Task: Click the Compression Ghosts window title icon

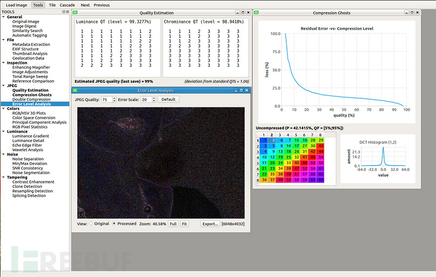Action: [256, 13]
